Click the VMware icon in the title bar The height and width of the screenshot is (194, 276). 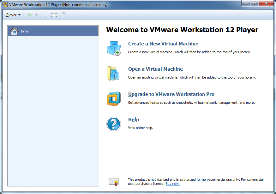coord(5,5)
